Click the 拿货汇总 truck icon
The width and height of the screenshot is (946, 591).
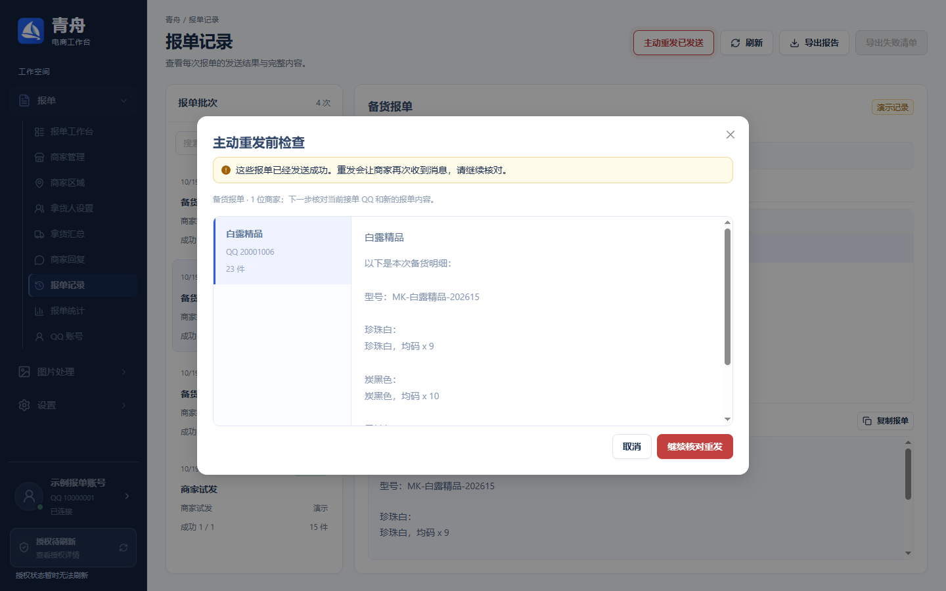(x=39, y=234)
